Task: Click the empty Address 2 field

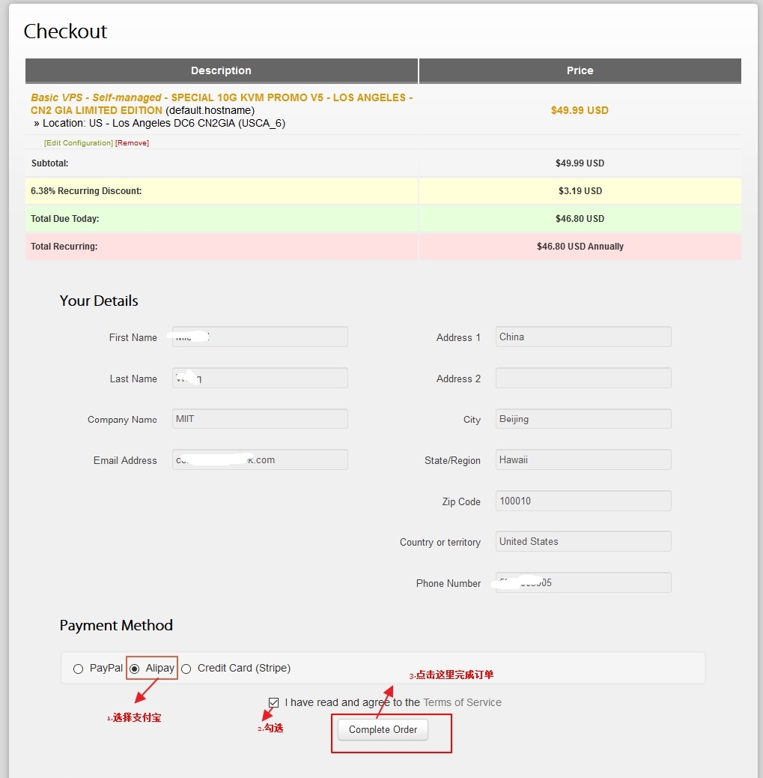Action: 583,378
